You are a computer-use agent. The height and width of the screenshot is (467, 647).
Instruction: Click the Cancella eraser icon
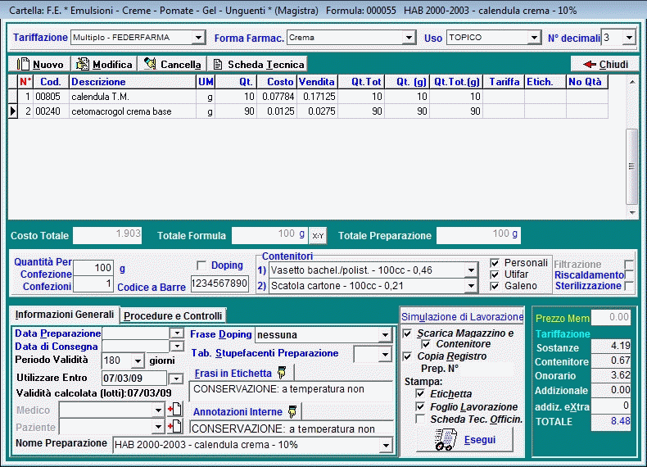tap(150, 64)
